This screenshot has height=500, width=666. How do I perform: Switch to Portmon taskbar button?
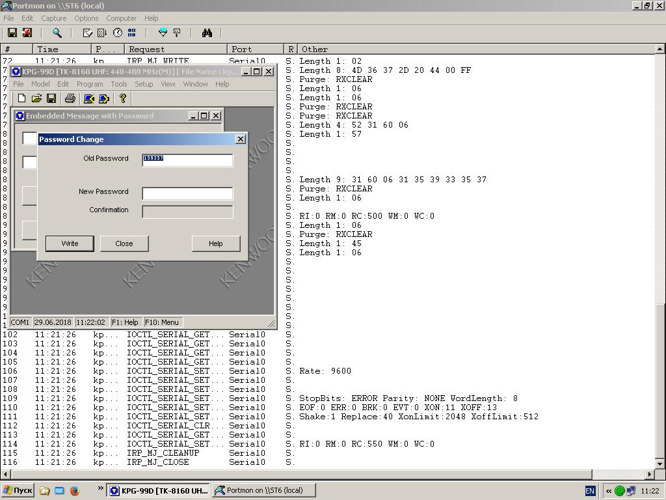click(x=264, y=491)
